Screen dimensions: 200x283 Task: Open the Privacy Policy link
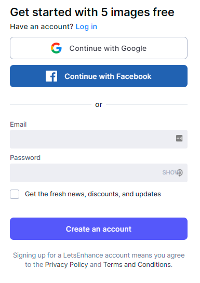pyautogui.click(x=66, y=265)
